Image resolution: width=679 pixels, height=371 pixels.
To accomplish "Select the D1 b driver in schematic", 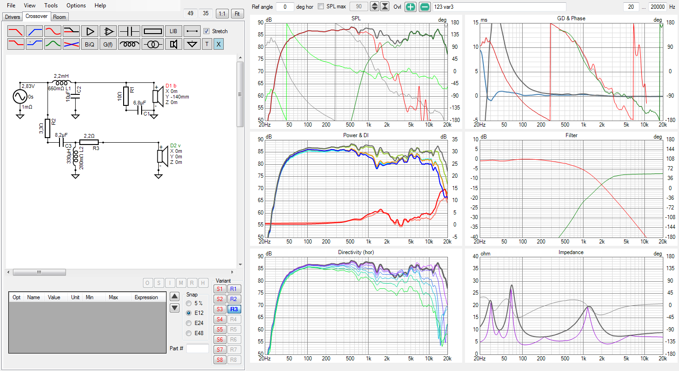I will coord(158,96).
